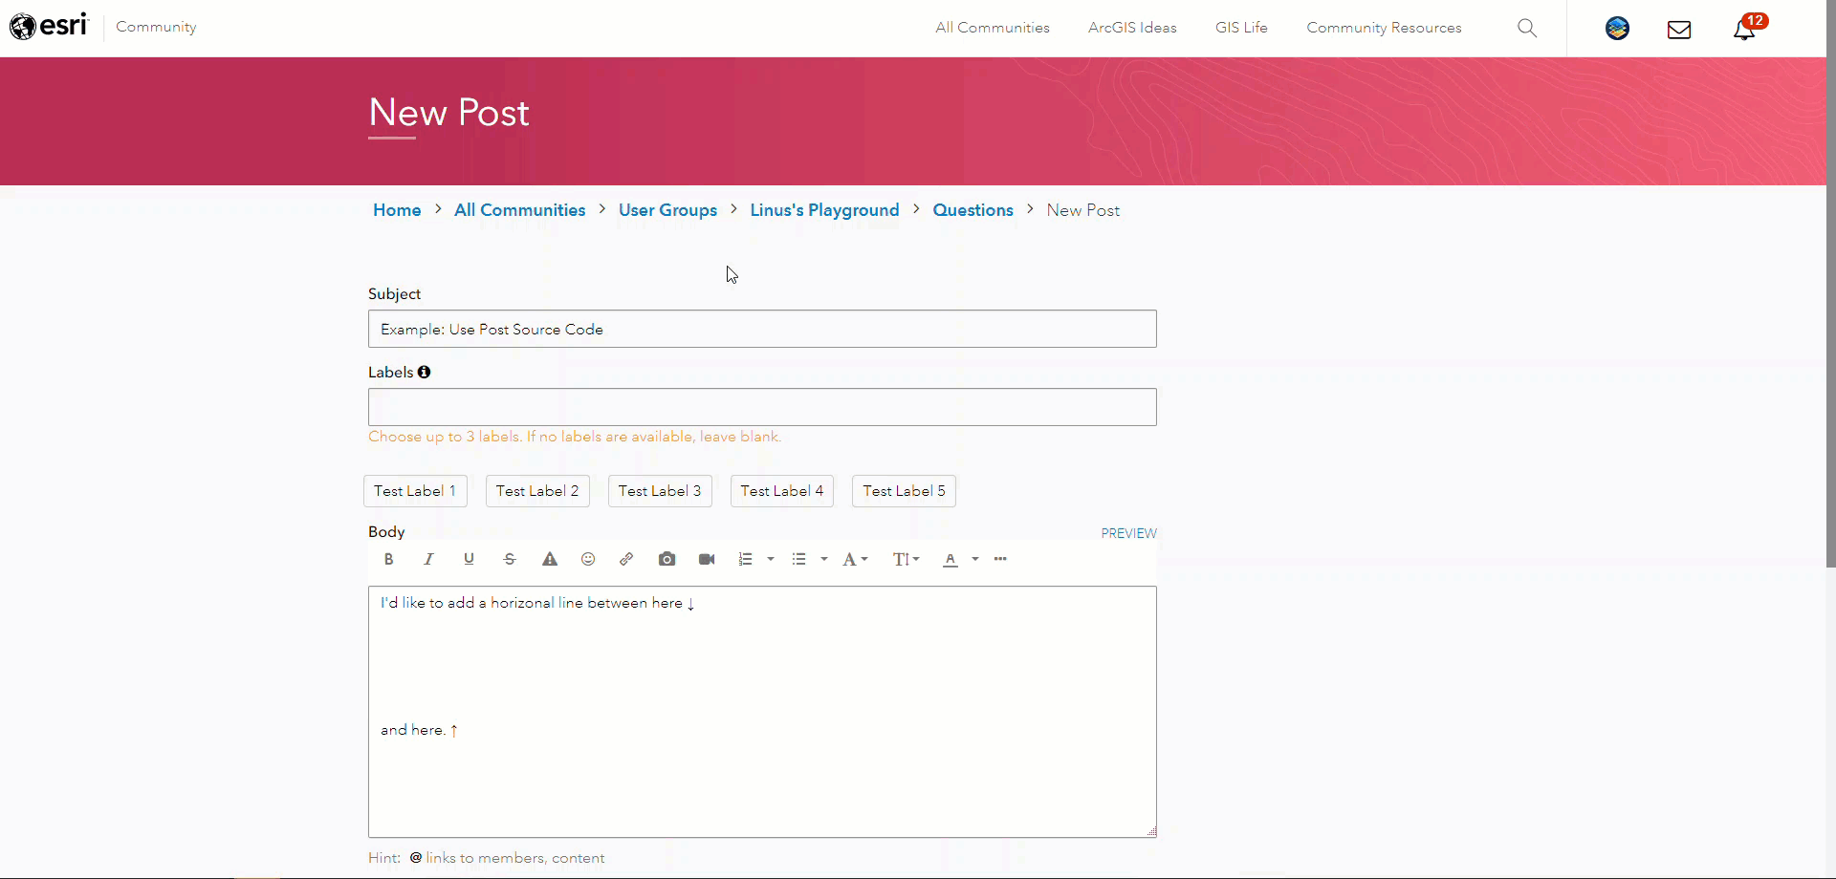Viewport: 1836px width, 879px height.
Task: Open the PREVIEW link above the editor
Action: pos(1128,532)
